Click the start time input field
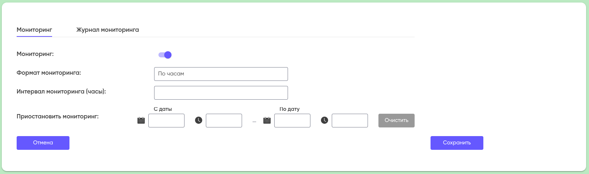Viewport: 589px width, 174px height. (224, 121)
